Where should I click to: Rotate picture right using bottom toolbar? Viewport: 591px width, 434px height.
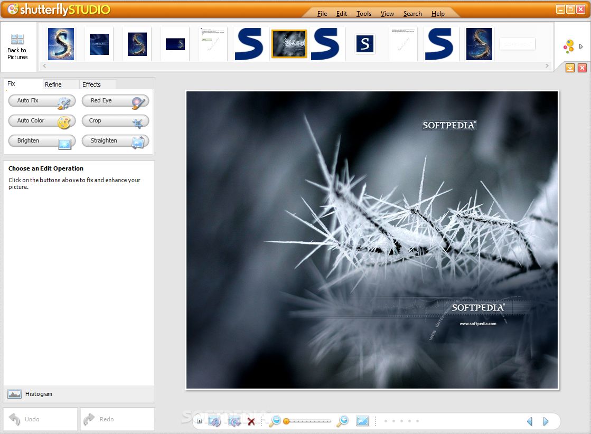click(x=234, y=421)
